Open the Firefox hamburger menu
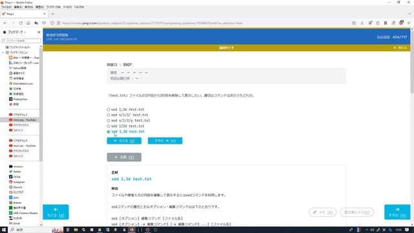The height and width of the screenshot is (233, 414). pos(409,23)
